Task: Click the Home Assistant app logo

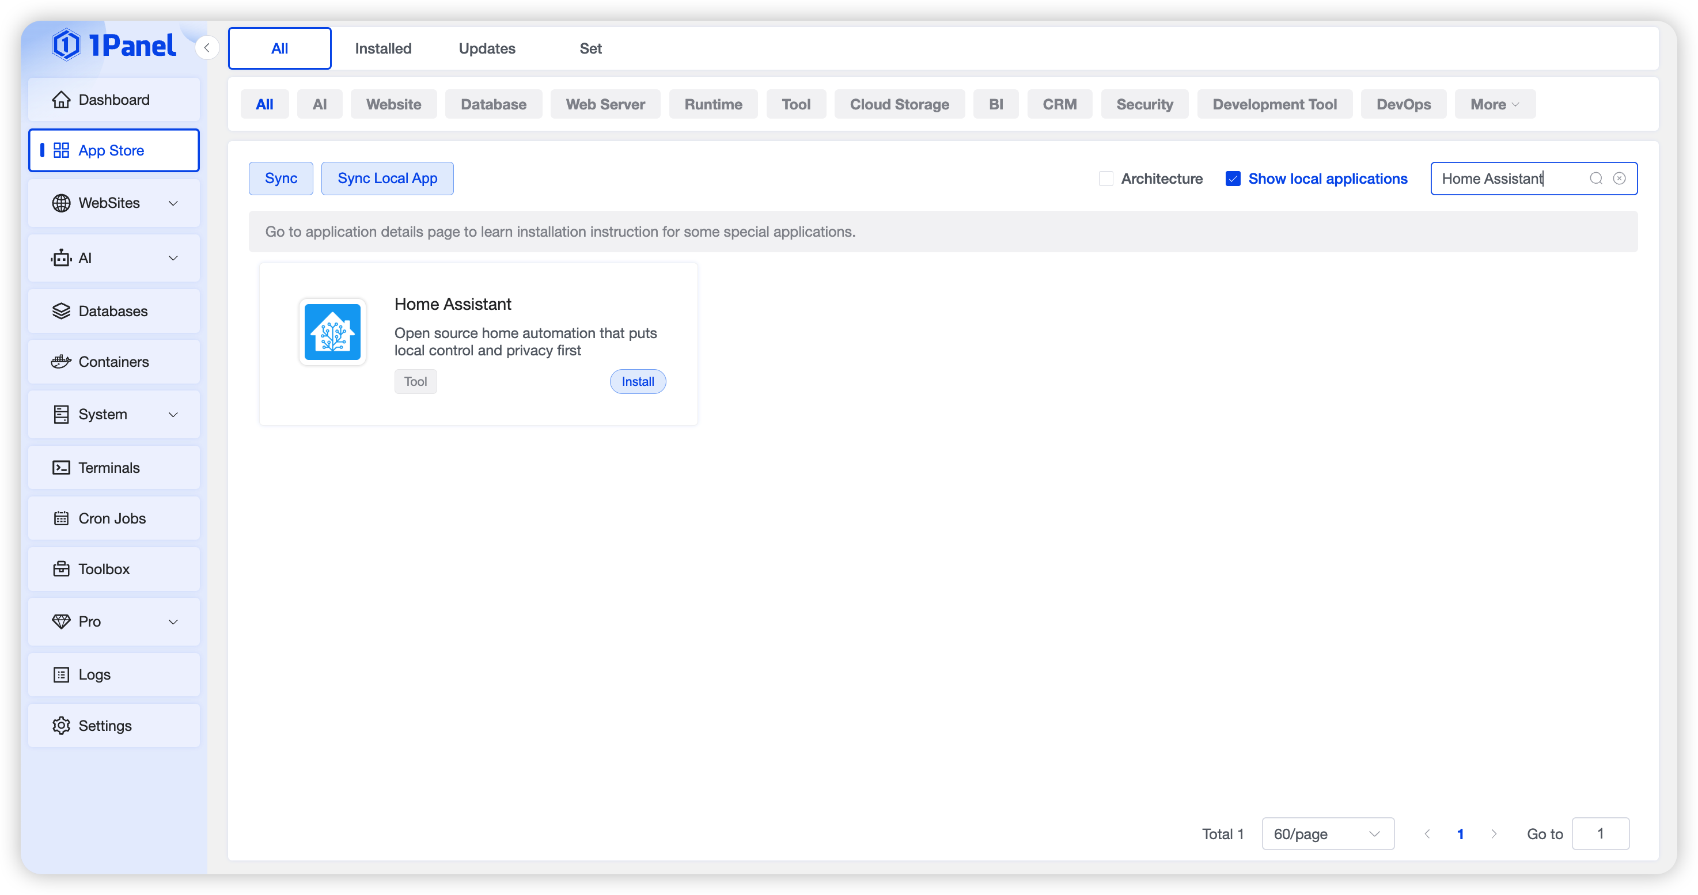Action: pyautogui.click(x=332, y=332)
